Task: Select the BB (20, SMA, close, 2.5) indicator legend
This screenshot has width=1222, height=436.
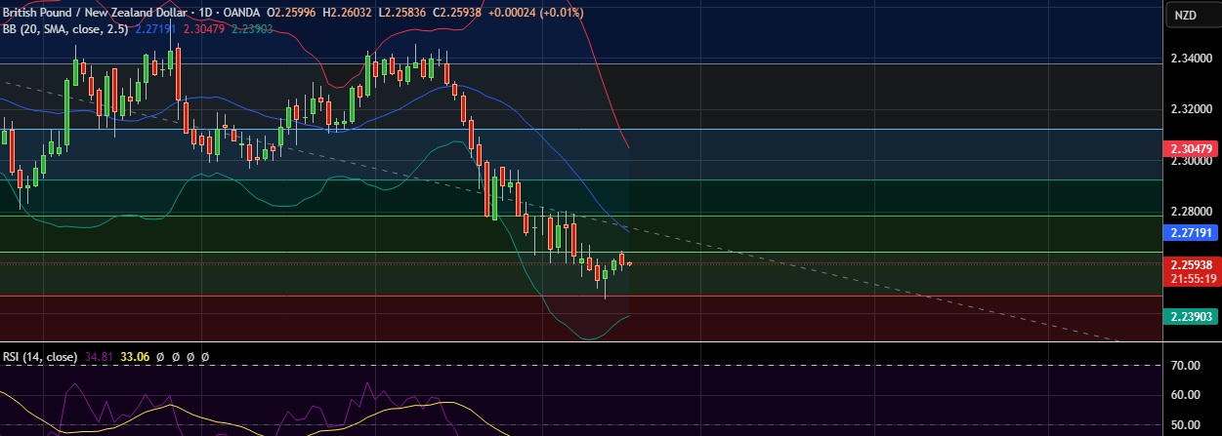Action: coord(66,29)
